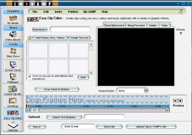Click Delete above the preview canvas
This screenshot has height=135, width=192.
coord(153,26)
